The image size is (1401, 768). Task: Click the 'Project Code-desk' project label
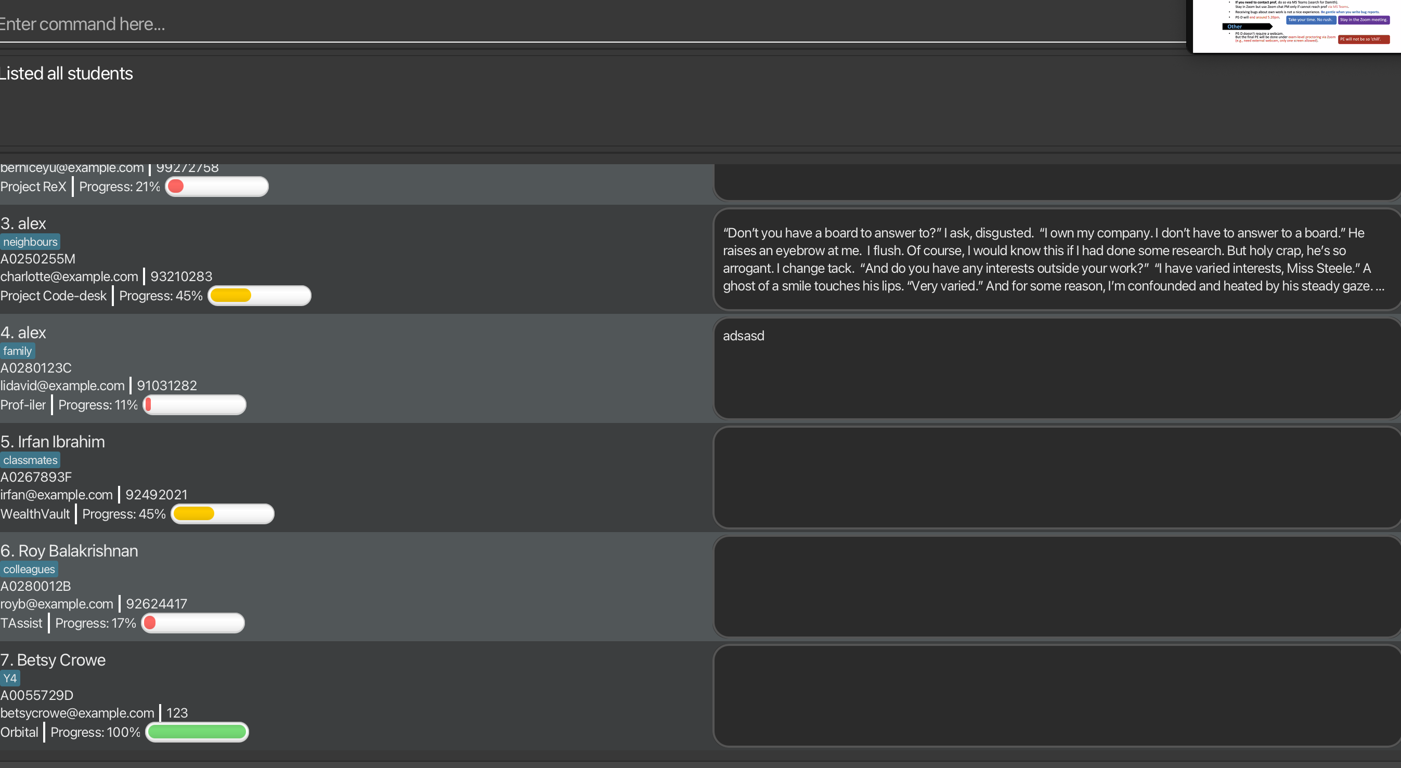pos(53,296)
